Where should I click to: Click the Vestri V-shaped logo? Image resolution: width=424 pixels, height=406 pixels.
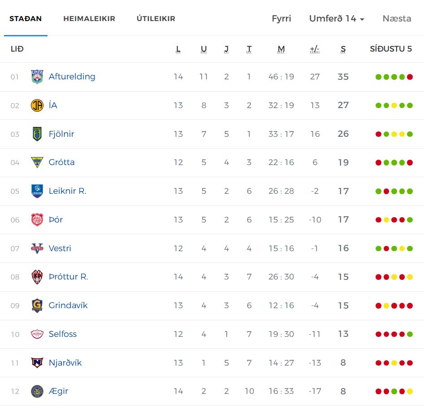point(37,248)
